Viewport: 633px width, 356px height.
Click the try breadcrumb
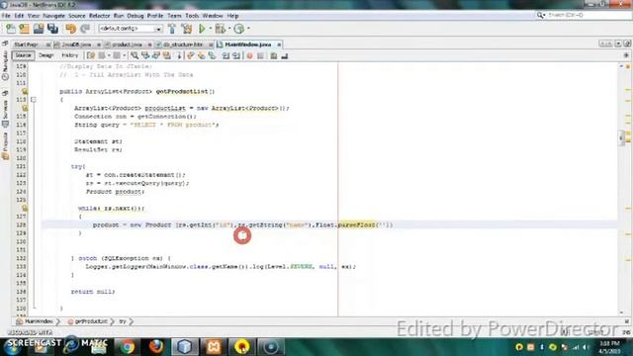[x=123, y=321]
